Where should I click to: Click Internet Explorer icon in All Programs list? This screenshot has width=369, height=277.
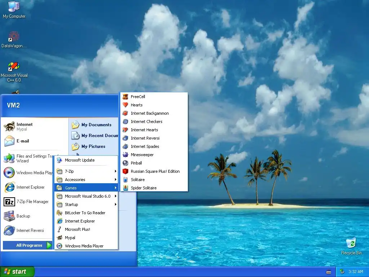pos(59,221)
